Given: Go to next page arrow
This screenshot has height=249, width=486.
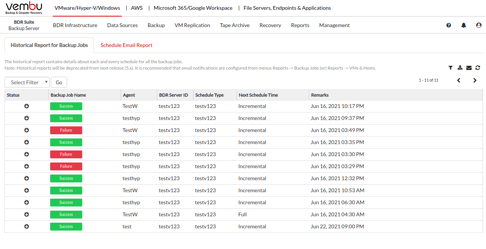Looking at the screenshot, I should [475, 80].
